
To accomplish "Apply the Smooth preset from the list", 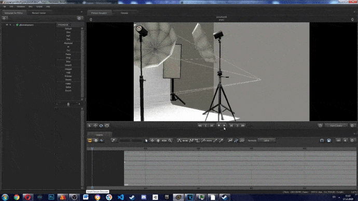I will click(x=68, y=65).
